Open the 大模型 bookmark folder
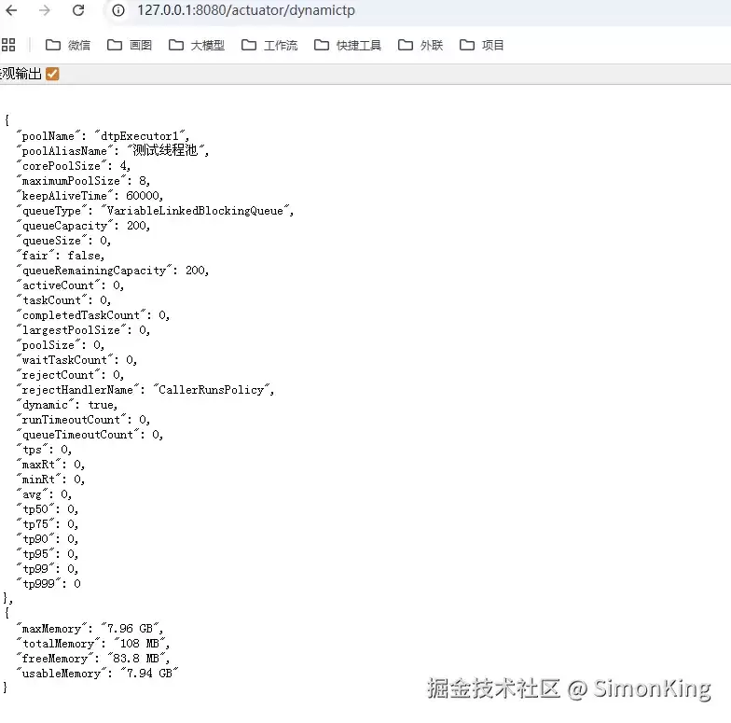The image size is (731, 723). click(x=196, y=45)
